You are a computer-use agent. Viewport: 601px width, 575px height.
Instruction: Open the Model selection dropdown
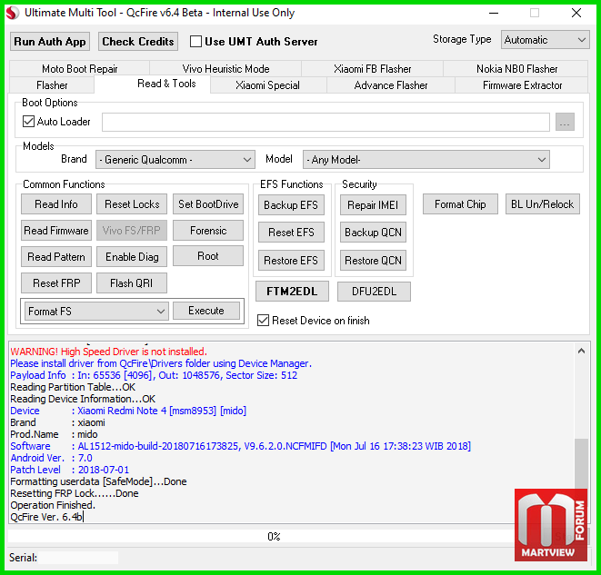click(426, 160)
